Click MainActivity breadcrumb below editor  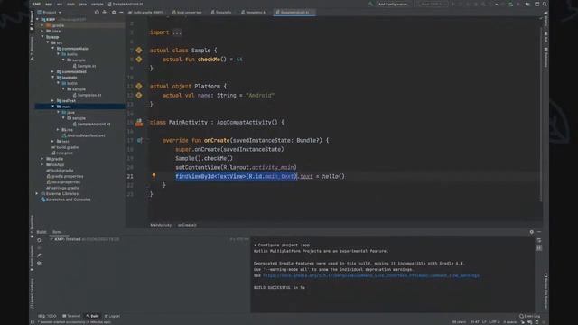pos(161,225)
